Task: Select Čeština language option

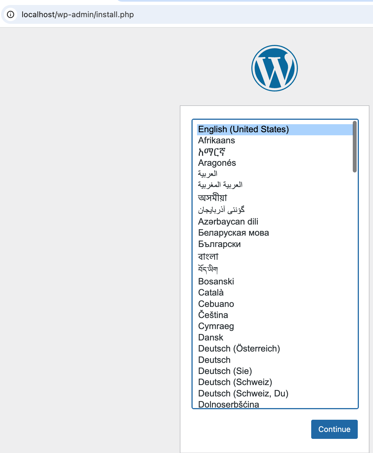Action: (213, 315)
